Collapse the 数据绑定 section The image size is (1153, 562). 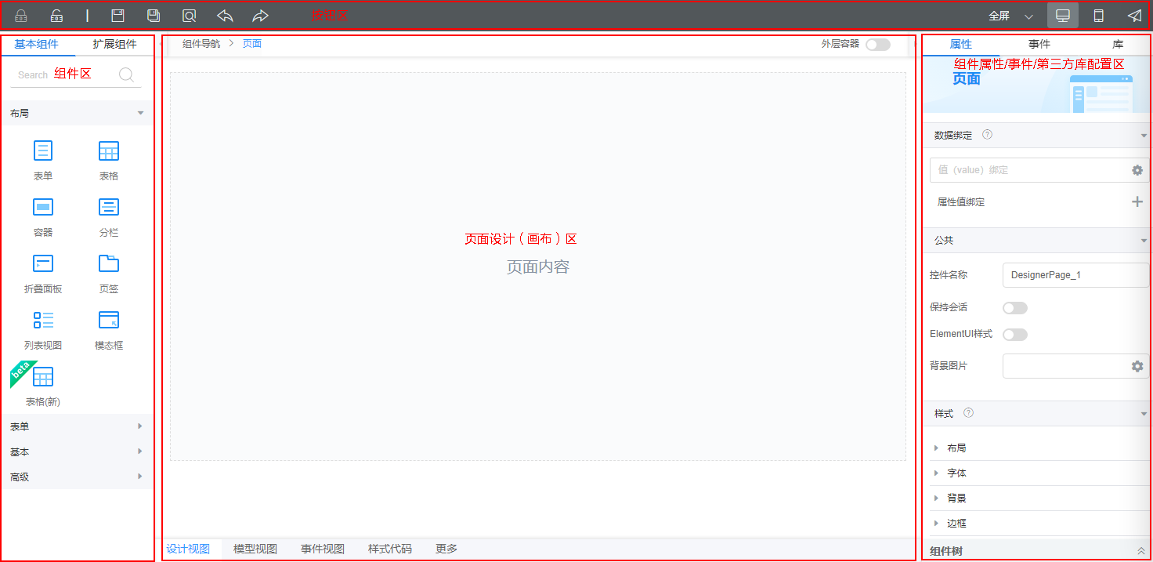pyautogui.click(x=1036, y=135)
